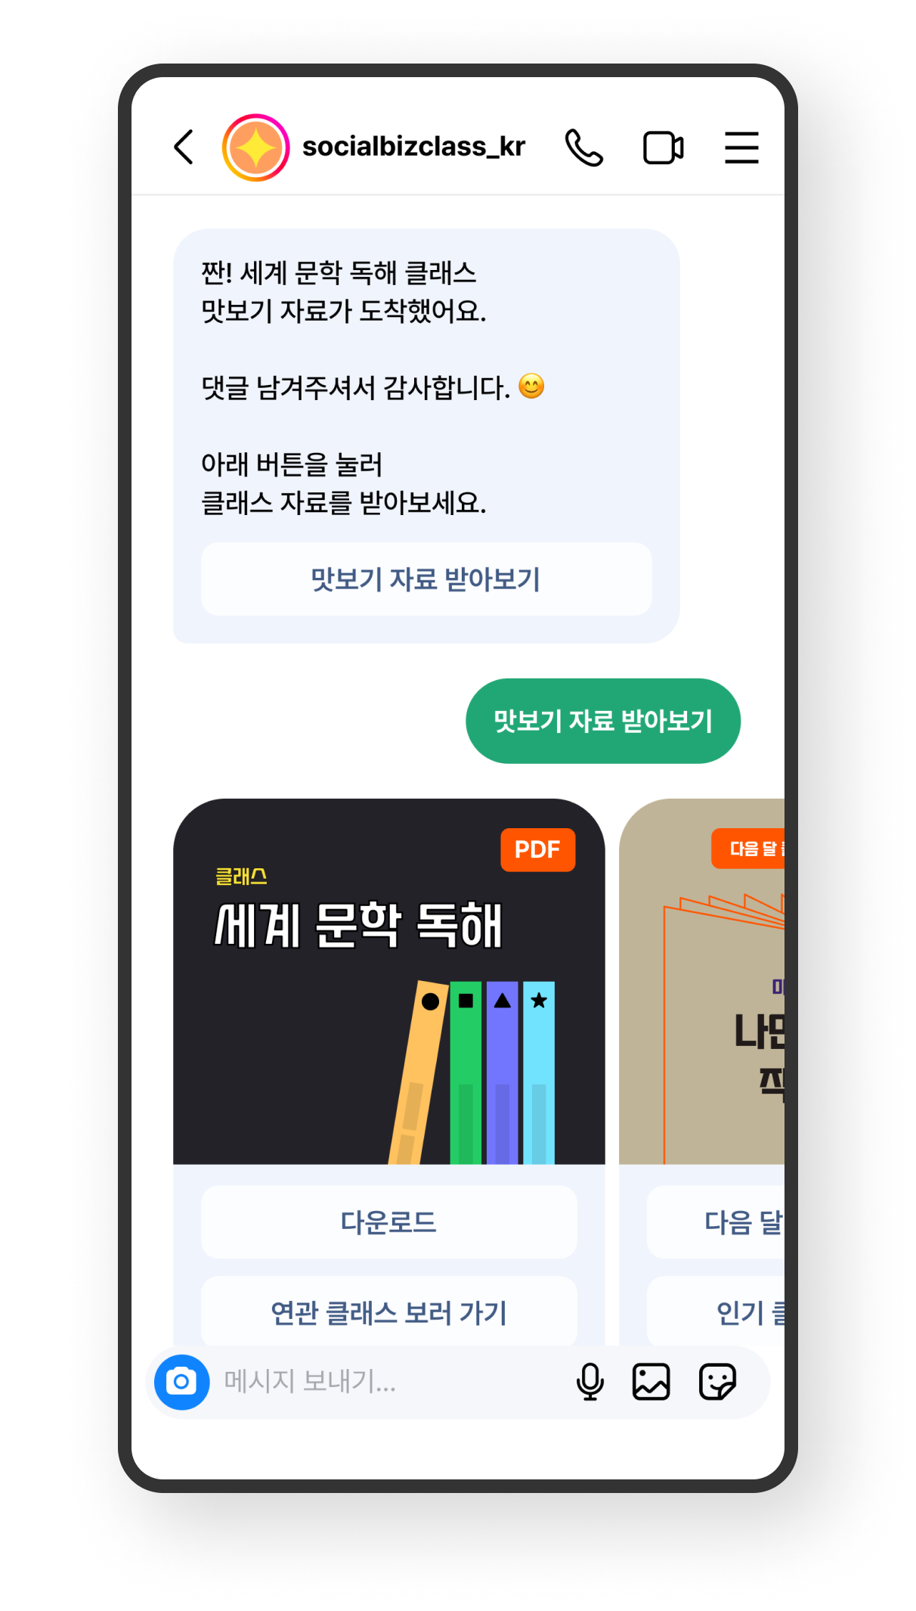
Task: Open the socialbizclass_kr profile avatar
Action: pyautogui.click(x=255, y=147)
